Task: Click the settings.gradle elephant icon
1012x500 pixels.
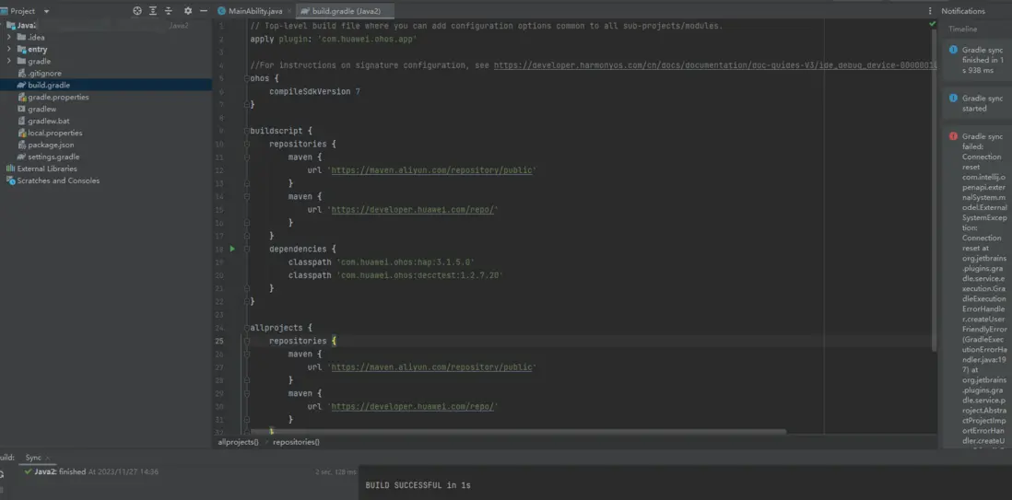Action: (21, 157)
